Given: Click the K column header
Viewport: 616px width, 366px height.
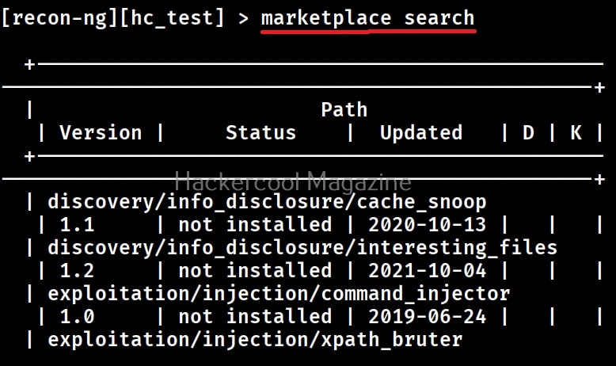Looking at the screenshot, I should [x=576, y=133].
